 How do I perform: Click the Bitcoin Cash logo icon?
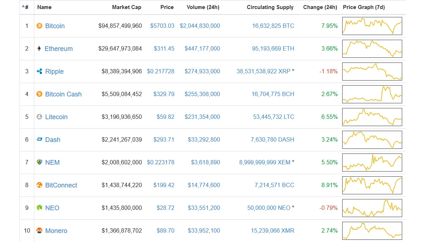(x=39, y=94)
